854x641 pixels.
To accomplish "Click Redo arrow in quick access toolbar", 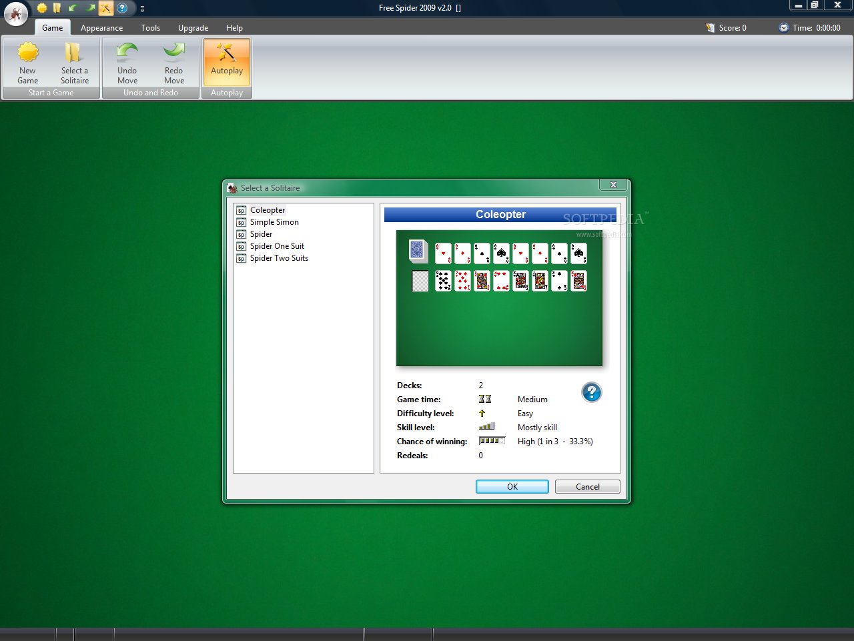I will 89,8.
